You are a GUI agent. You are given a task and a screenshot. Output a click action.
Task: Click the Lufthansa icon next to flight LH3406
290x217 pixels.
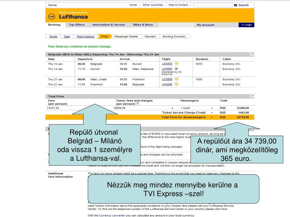coord(177,84)
